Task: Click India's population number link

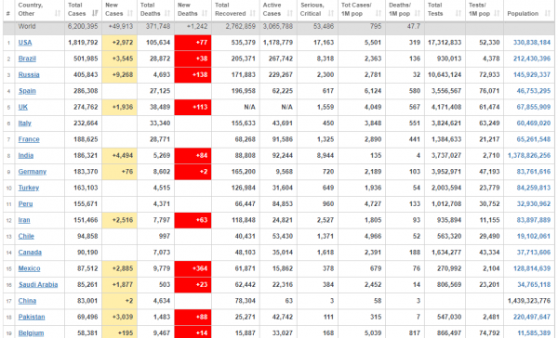Action: [x=529, y=156]
